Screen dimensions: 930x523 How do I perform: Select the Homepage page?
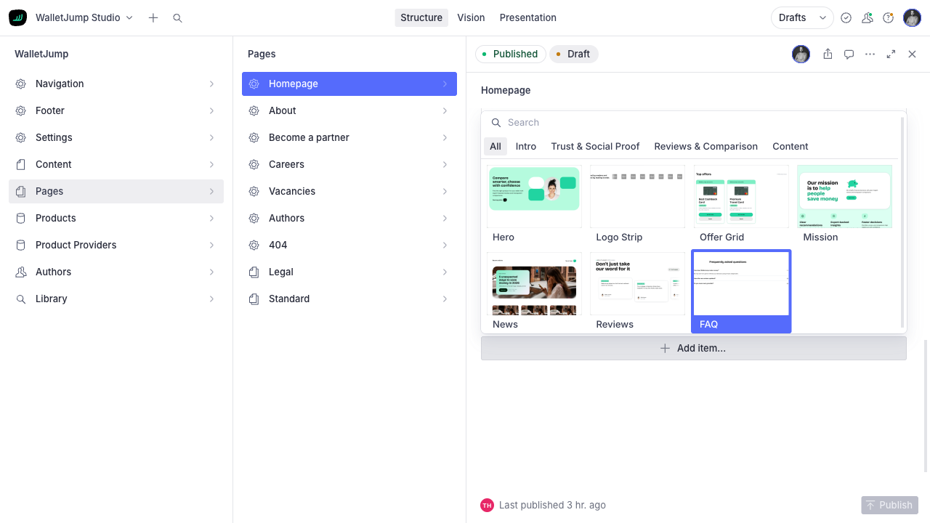(x=349, y=84)
